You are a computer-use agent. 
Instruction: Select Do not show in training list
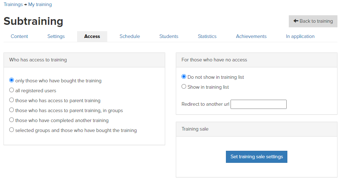coord(184,76)
